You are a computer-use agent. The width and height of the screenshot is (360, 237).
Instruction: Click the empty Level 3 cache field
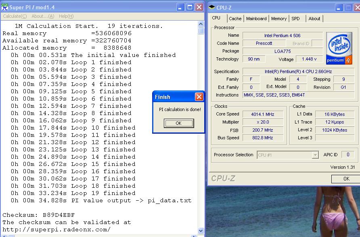pos(335,138)
